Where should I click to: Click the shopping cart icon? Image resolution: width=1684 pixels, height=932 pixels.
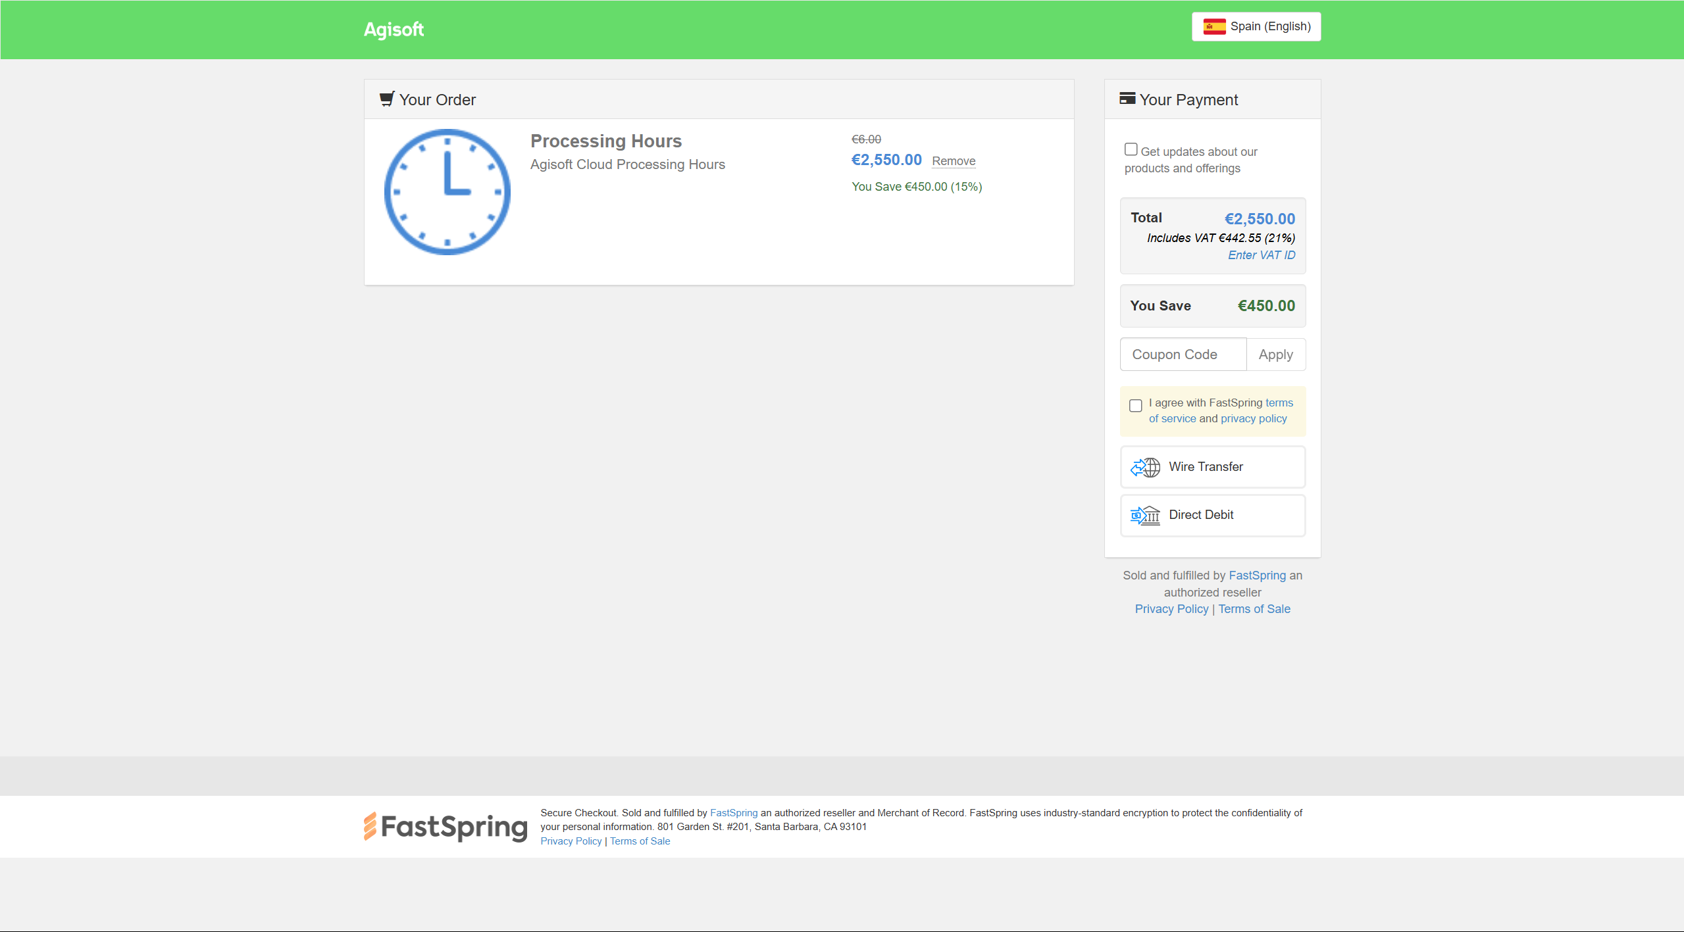click(387, 99)
